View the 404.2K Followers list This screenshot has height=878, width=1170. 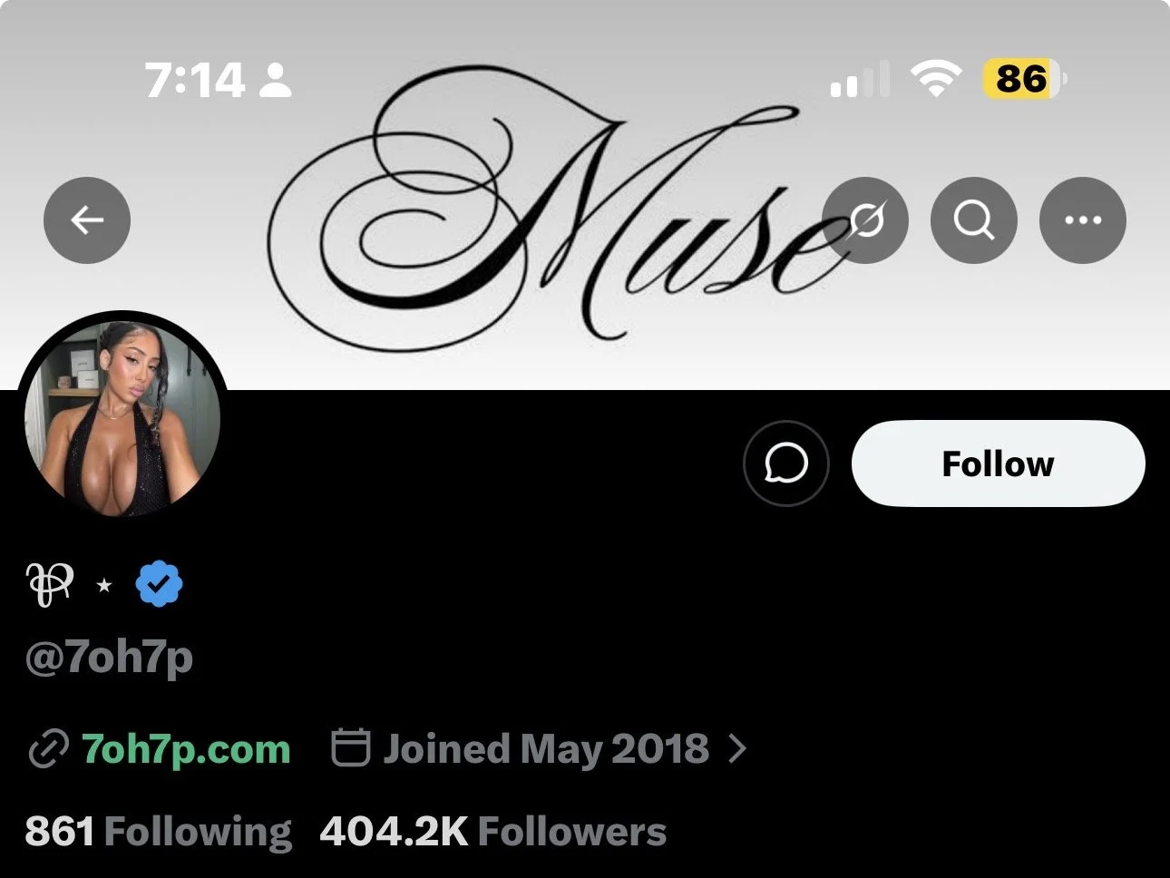click(x=493, y=832)
